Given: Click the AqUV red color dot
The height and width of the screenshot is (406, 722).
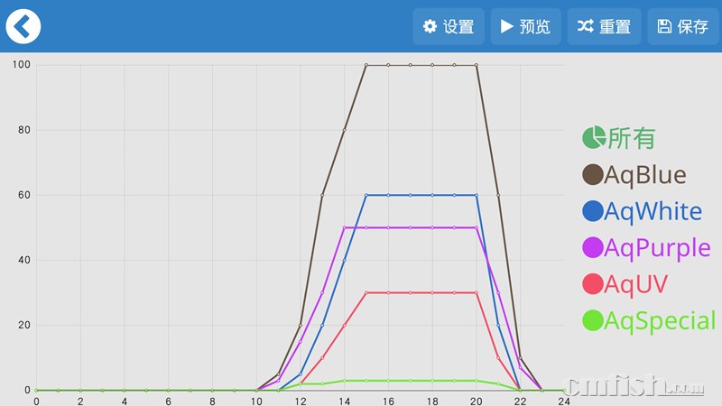Looking at the screenshot, I should coord(593,284).
